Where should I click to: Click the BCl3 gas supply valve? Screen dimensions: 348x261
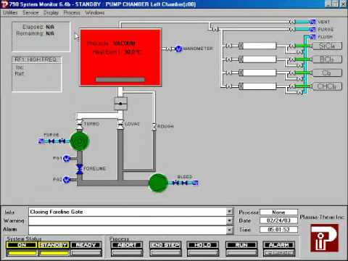[x=292, y=59]
